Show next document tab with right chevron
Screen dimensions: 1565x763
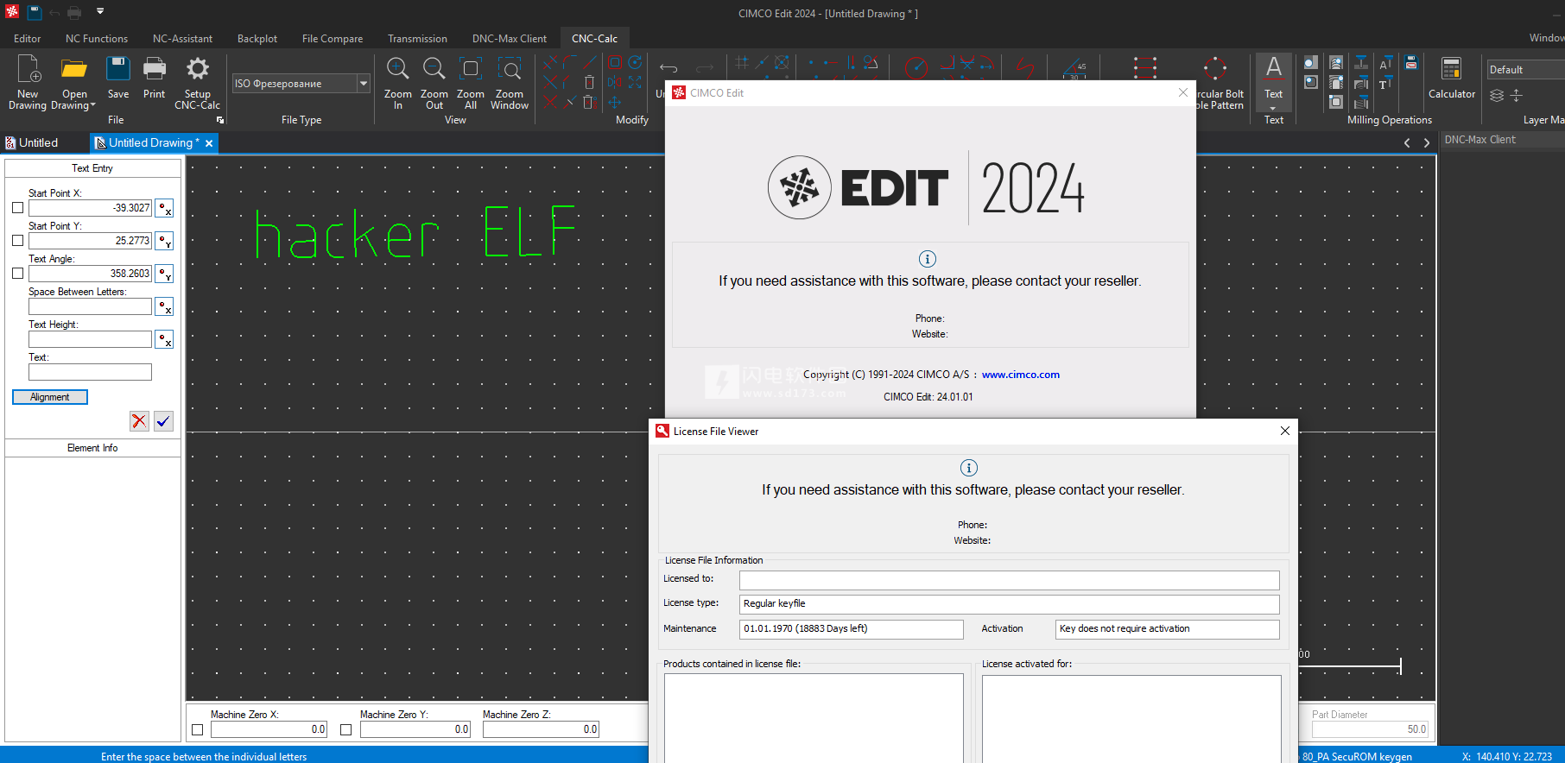(x=1427, y=143)
